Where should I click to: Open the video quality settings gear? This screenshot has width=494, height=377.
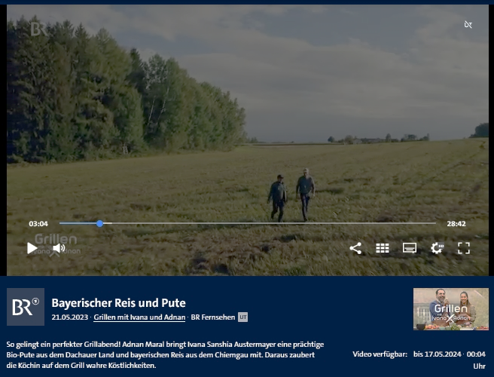point(437,248)
